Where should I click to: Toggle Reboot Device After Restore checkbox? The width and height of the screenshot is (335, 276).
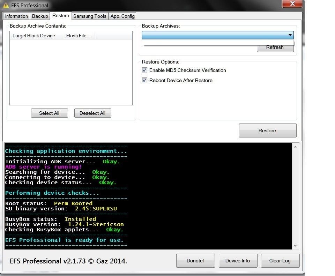pyautogui.click(x=144, y=80)
